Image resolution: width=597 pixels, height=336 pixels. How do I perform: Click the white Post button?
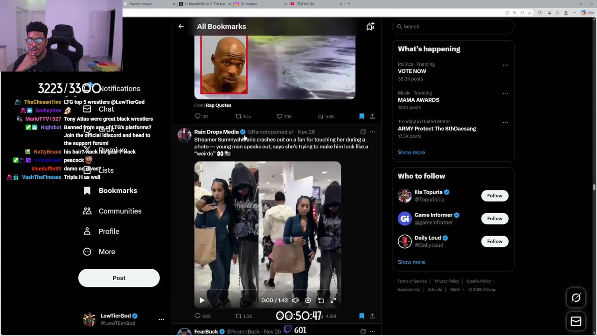point(119,278)
